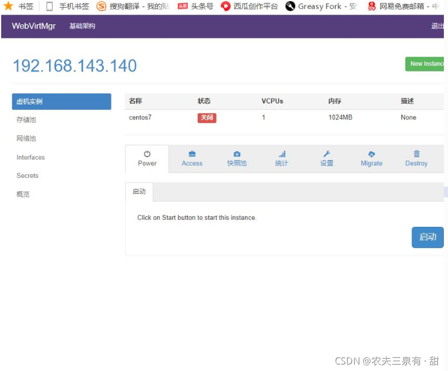Select the 启动 sub-tab
The image size is (448, 371).
click(x=139, y=191)
